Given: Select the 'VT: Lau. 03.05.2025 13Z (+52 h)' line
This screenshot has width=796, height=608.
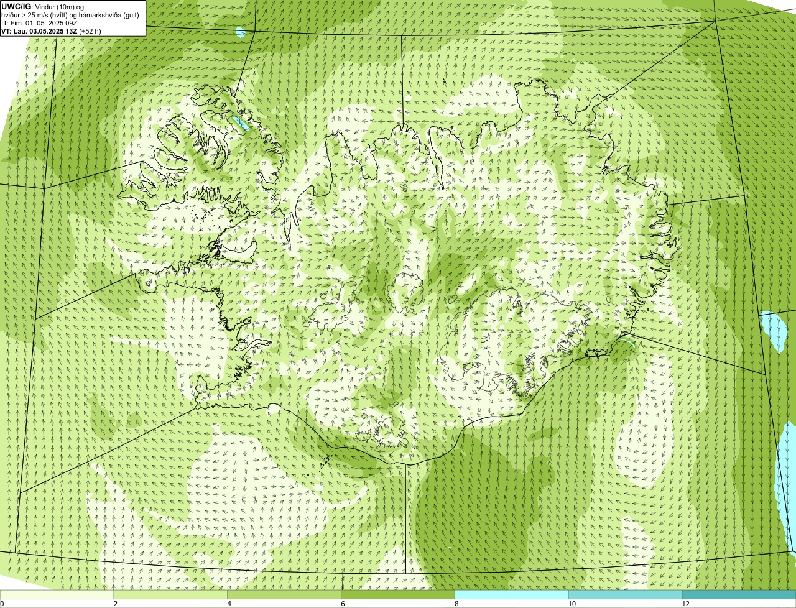Looking at the screenshot, I should (51, 31).
